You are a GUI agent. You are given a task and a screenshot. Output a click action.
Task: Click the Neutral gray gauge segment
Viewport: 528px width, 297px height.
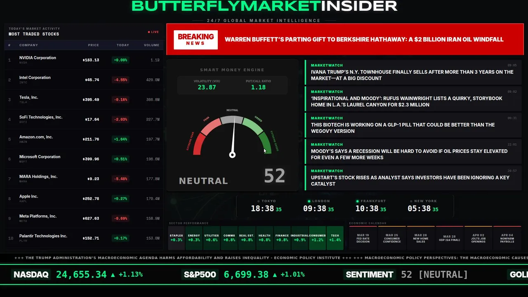tap(232, 120)
